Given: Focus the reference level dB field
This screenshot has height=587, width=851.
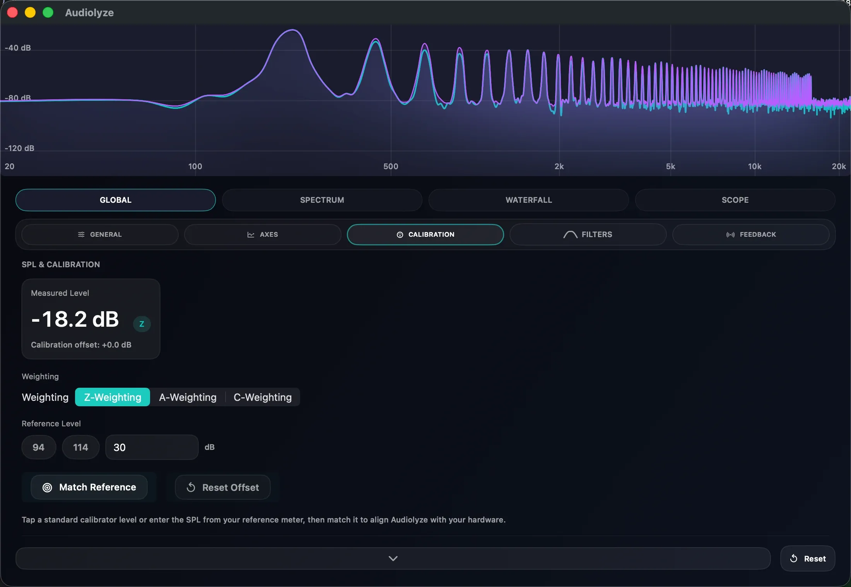Looking at the screenshot, I should coord(152,447).
